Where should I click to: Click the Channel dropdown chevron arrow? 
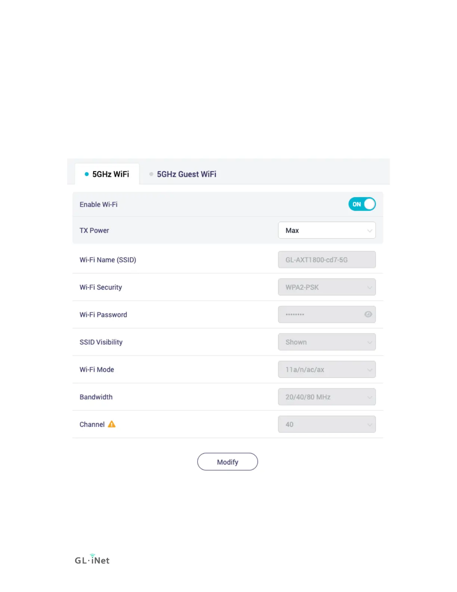tap(370, 425)
